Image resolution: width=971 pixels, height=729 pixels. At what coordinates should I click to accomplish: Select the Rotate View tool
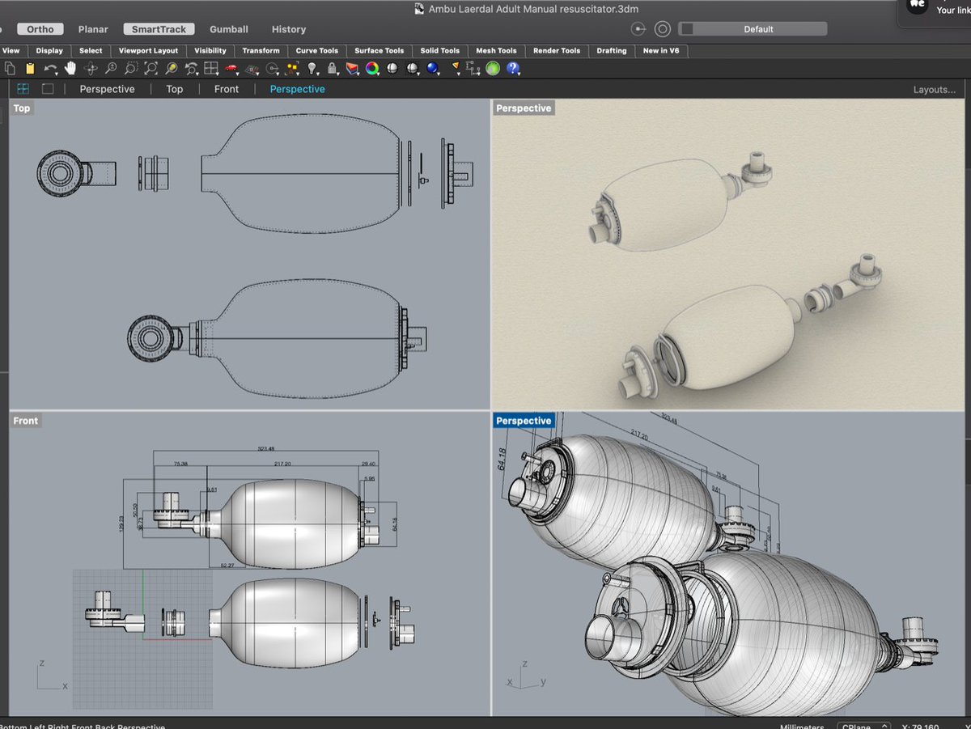[91, 69]
